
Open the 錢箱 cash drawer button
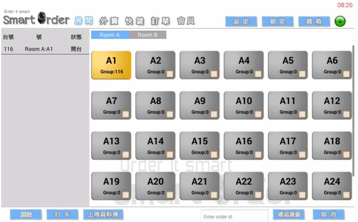(314, 22)
